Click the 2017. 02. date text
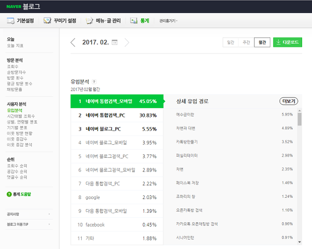This screenshot has width=312, height=249. 95,42
